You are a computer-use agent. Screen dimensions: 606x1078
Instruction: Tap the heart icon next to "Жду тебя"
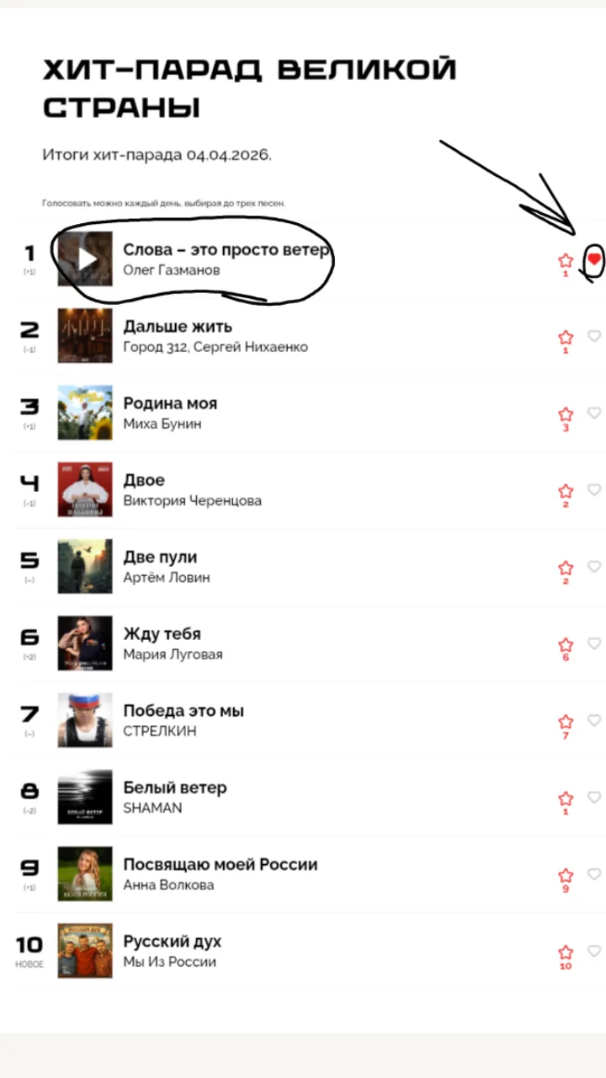click(594, 643)
